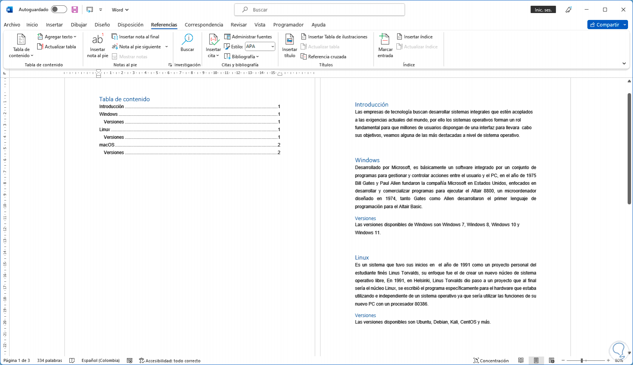This screenshot has height=365, width=633.
Task: Follow the macOS entry in table of contents
Action: click(190, 145)
